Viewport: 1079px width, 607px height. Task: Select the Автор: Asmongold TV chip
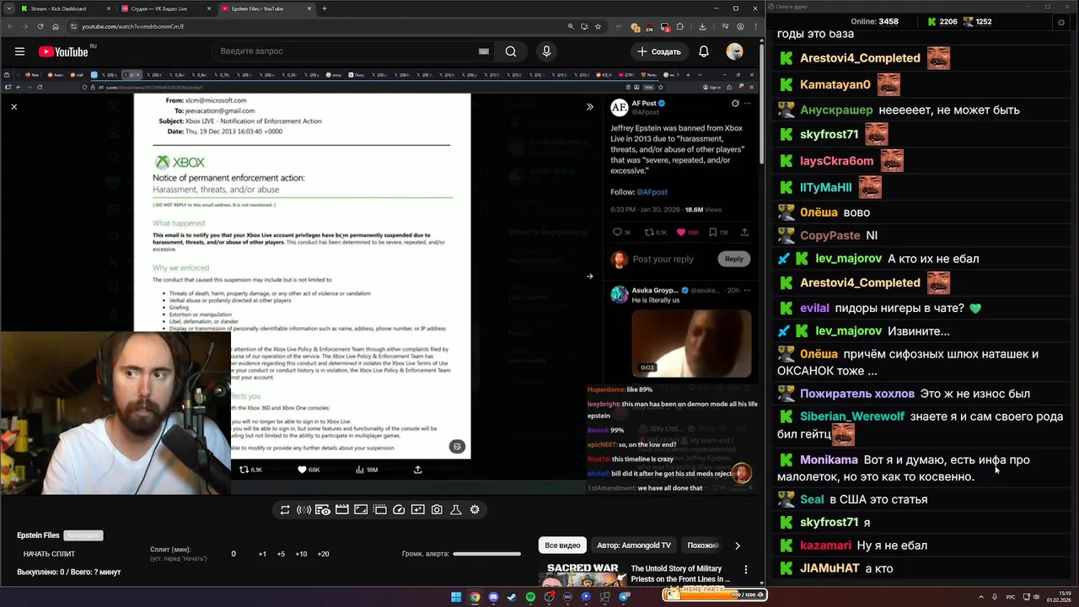click(x=634, y=545)
